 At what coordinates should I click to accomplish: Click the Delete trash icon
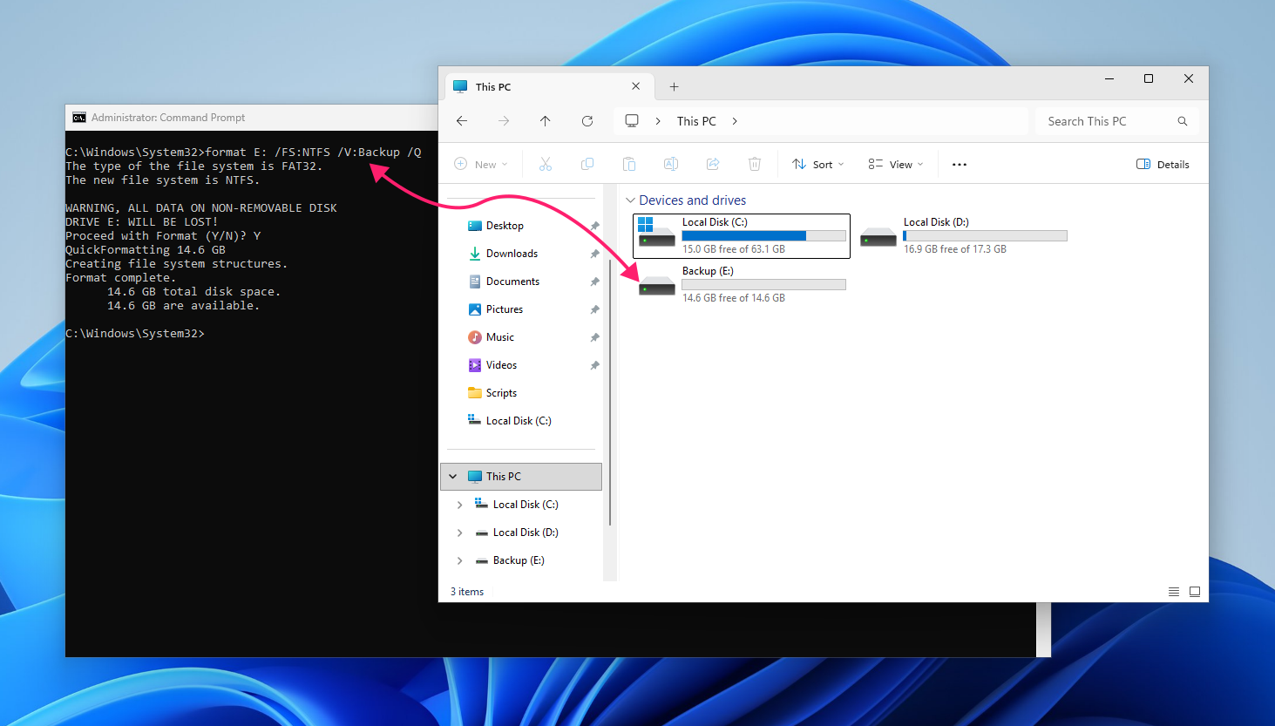pos(755,164)
